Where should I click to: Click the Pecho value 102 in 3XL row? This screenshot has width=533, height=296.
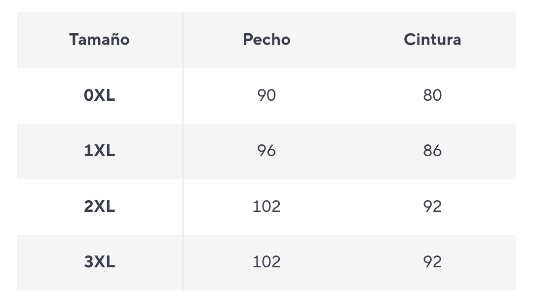(x=266, y=262)
